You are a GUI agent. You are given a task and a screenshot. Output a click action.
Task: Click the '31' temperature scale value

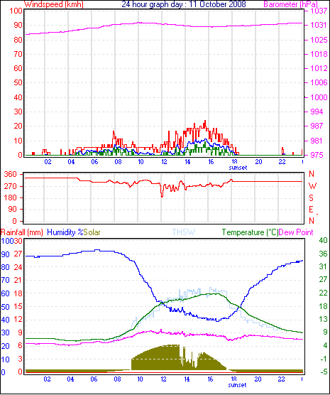coord(323,266)
